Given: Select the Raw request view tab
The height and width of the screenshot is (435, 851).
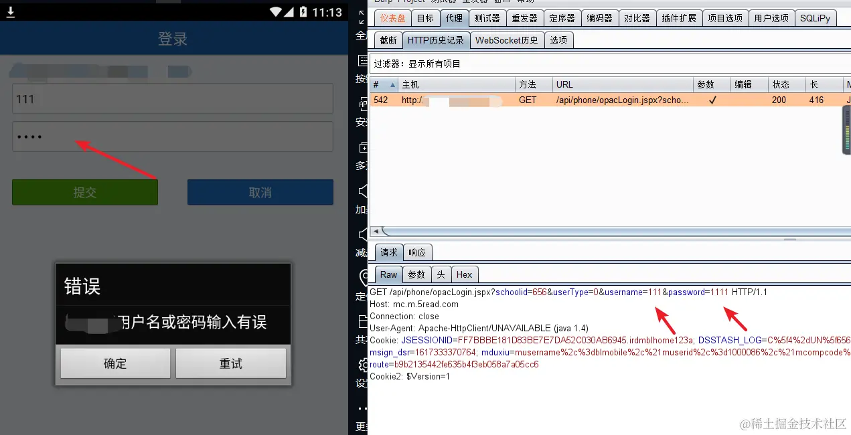Looking at the screenshot, I should [x=388, y=274].
